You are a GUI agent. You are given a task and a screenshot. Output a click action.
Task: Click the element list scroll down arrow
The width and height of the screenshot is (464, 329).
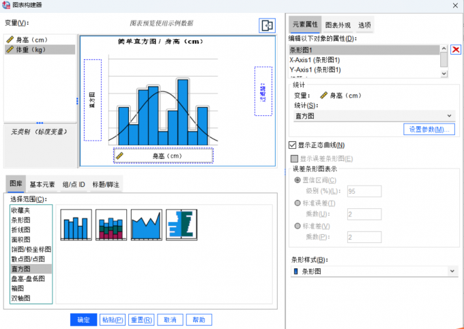[x=444, y=74]
